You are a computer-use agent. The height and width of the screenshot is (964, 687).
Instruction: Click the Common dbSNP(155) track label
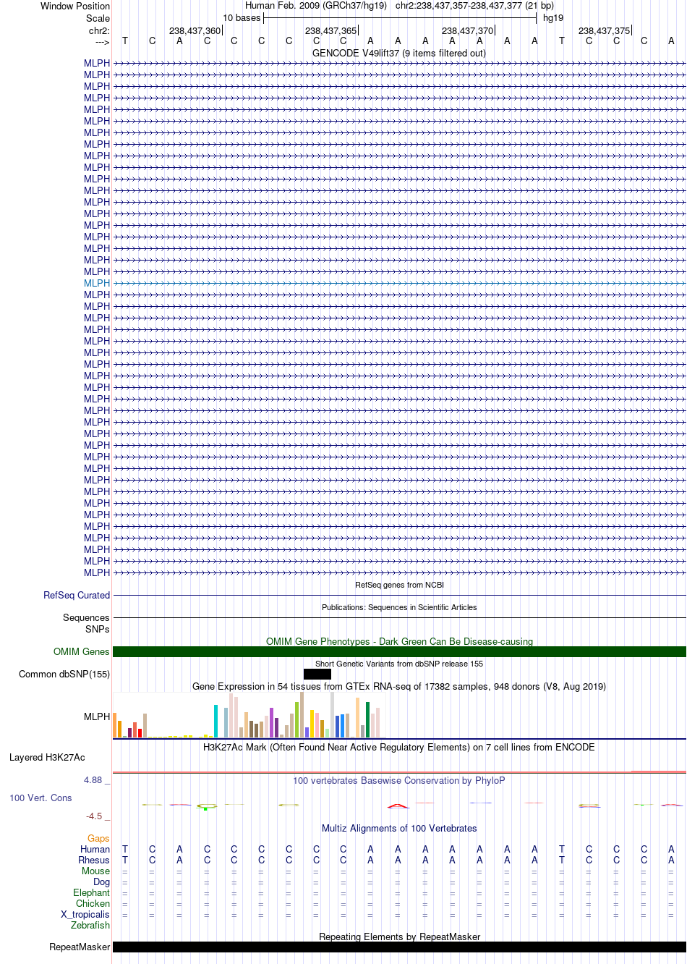click(64, 675)
